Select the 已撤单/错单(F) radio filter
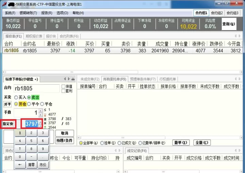Screen dimensions: 245x173 [140, 143]
